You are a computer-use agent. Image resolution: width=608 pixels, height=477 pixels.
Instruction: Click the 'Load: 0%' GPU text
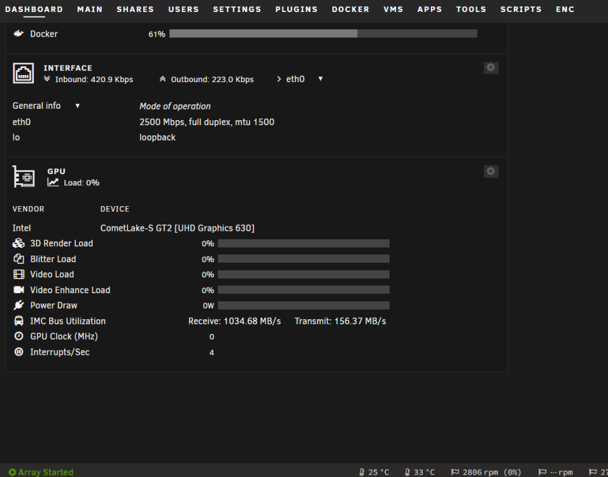tap(82, 183)
